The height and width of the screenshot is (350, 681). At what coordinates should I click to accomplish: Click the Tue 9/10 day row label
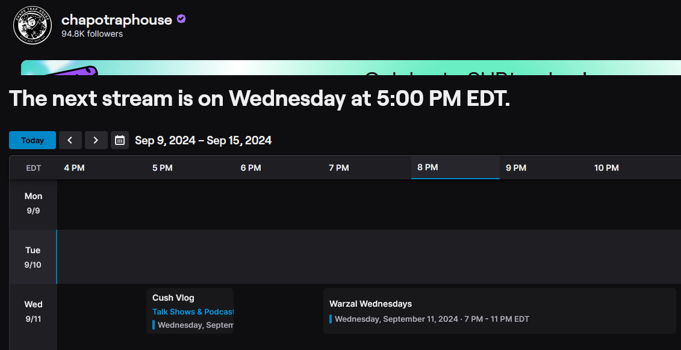[33, 257]
